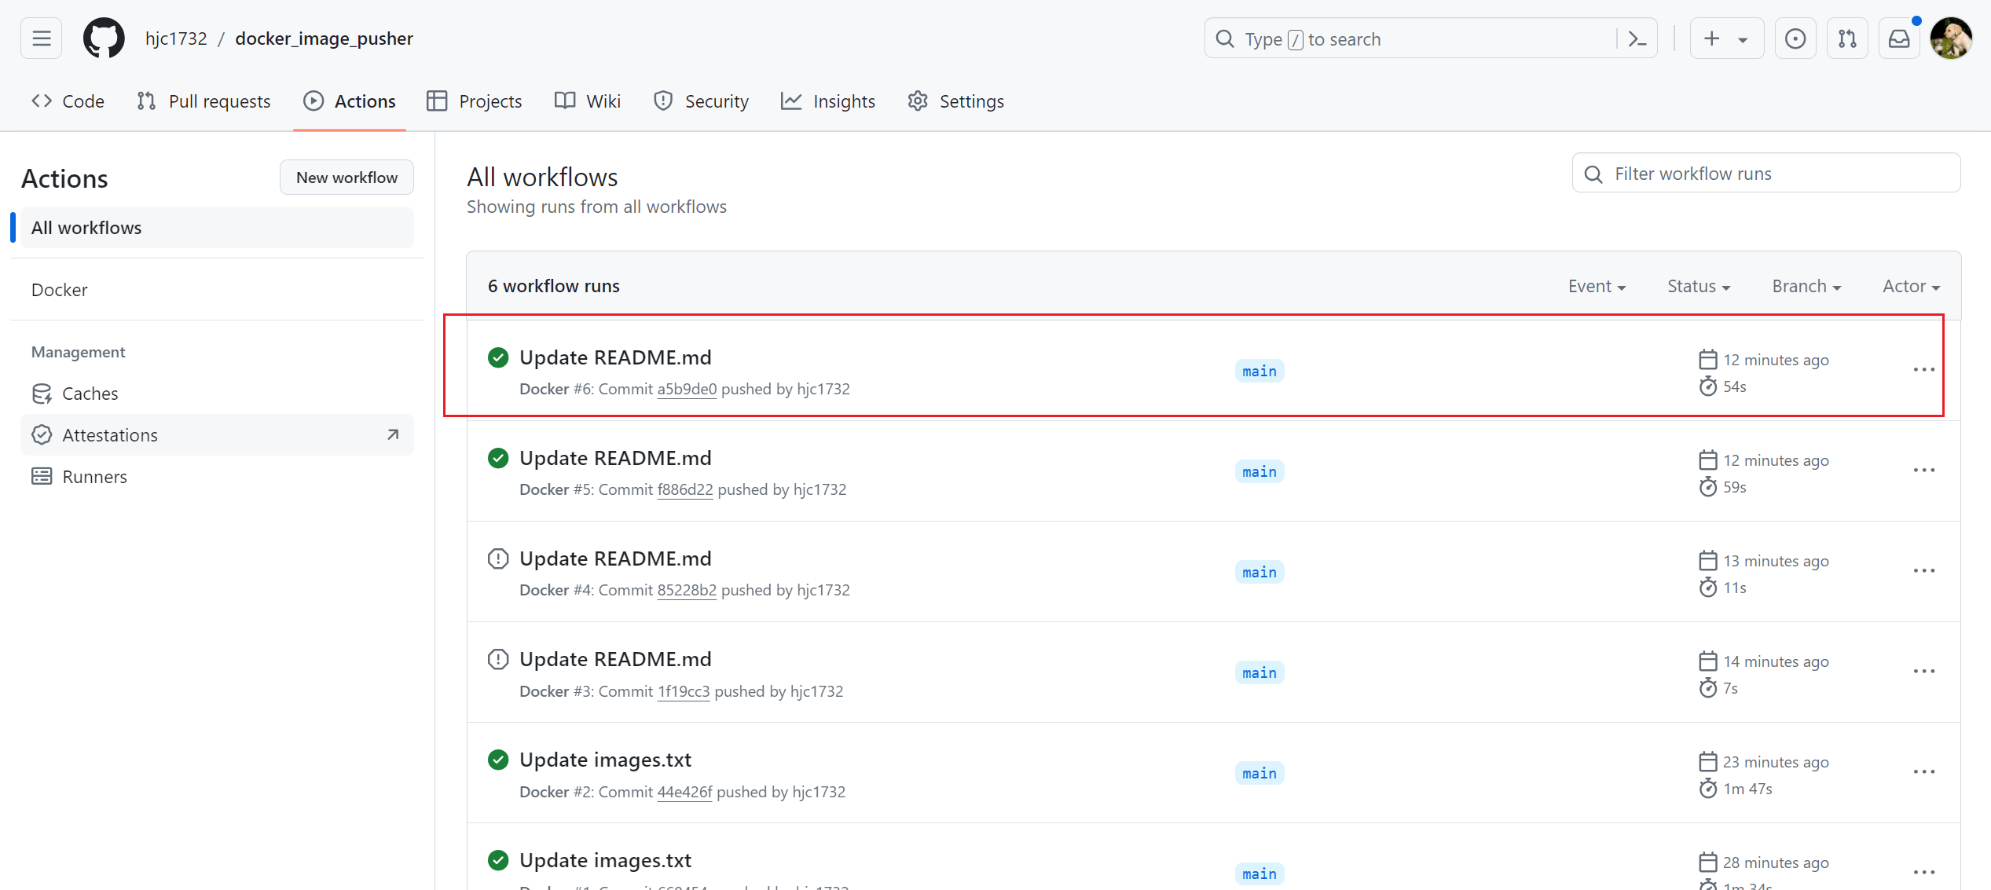Open the pull requests header icon
Image resolution: width=1991 pixels, height=890 pixels.
1847,38
